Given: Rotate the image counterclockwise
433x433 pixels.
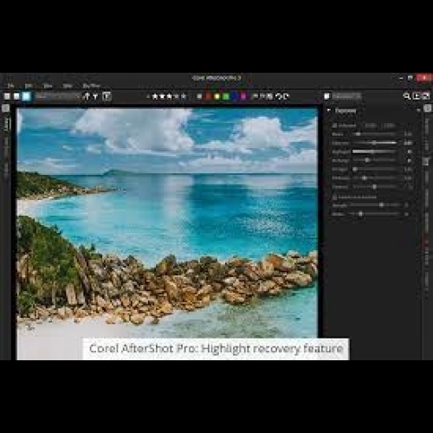Looking at the screenshot, I should click(x=279, y=96).
